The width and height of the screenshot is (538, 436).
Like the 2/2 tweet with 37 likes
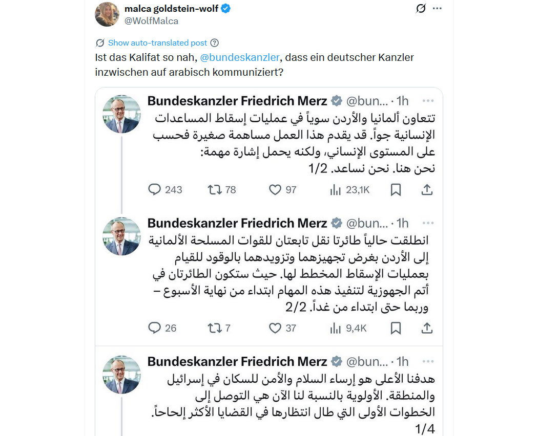275,328
